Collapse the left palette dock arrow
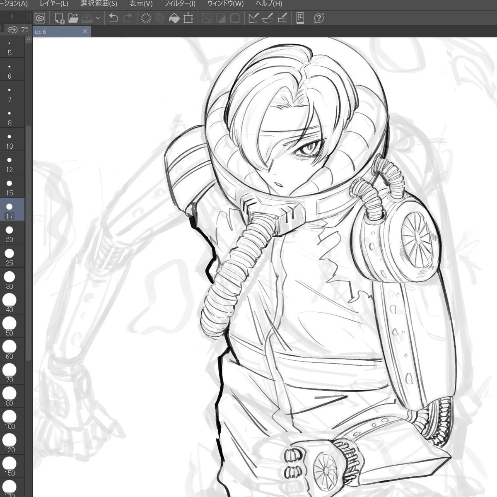The width and height of the screenshot is (497, 497). 12,16
